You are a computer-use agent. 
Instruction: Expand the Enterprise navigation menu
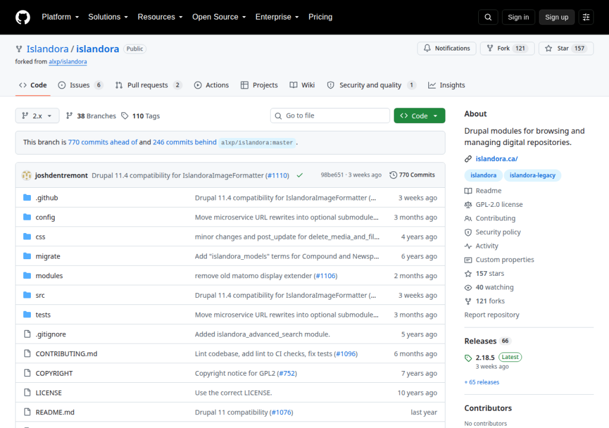tap(277, 17)
